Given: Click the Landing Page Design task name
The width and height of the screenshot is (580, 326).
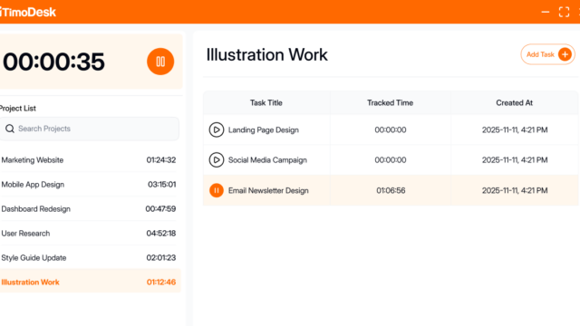Looking at the screenshot, I should tap(264, 129).
